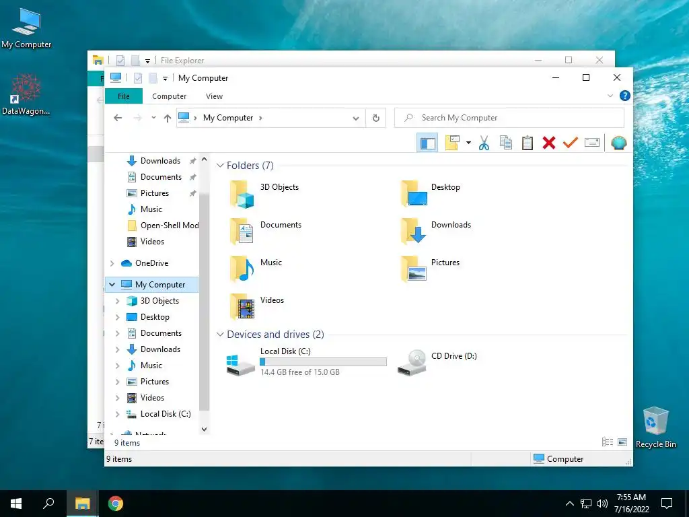Select the Documents folder in the main pane
The image size is (689, 517).
pyautogui.click(x=266, y=232)
